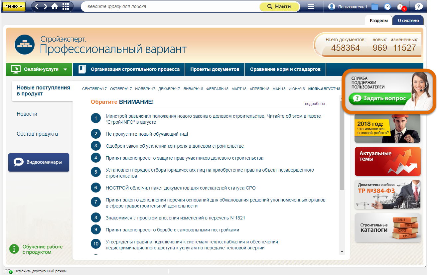
Task: Click the Задать вопрос button
Action: [380, 98]
